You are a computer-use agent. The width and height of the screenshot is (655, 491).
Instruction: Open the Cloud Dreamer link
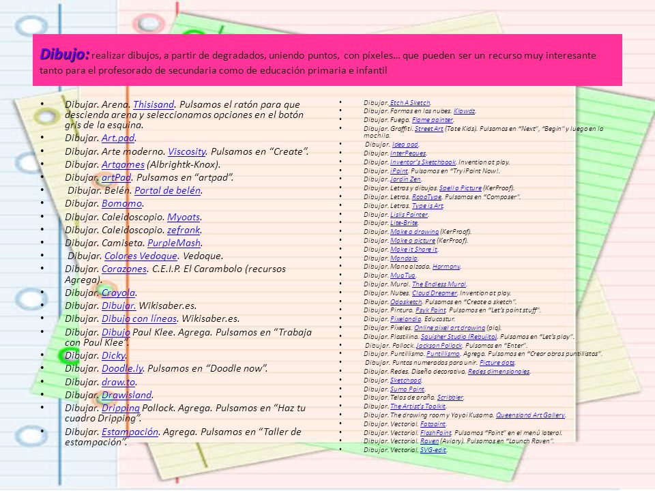[x=435, y=293]
